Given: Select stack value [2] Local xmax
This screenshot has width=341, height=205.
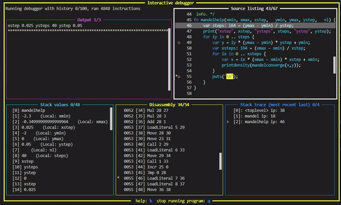Looking at the screenshot, I should [x=60, y=122].
